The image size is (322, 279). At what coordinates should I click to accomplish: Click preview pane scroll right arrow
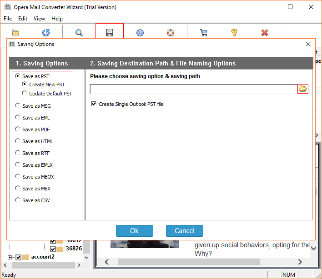pos(300,262)
